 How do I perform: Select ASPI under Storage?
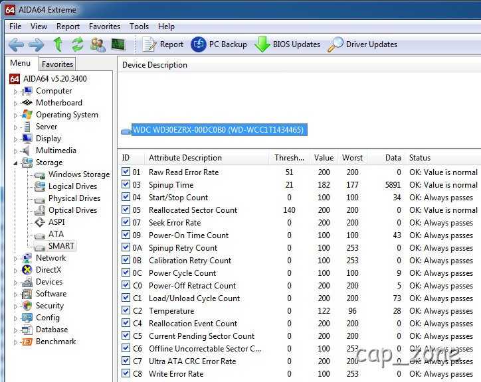[56, 222]
